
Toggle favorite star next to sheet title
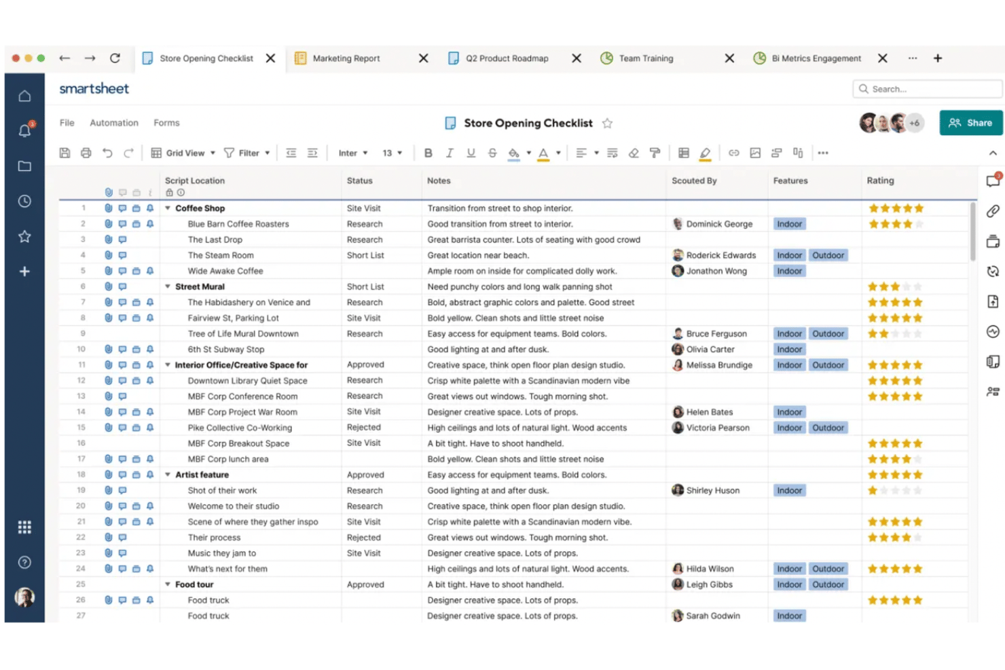607,123
